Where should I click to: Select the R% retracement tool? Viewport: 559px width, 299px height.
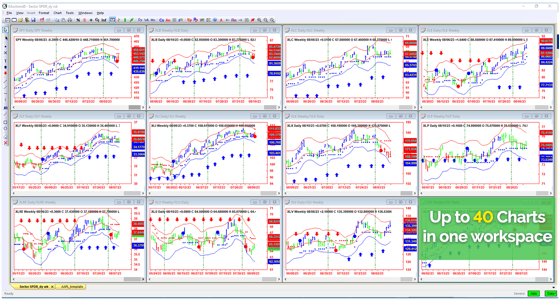click(5, 108)
